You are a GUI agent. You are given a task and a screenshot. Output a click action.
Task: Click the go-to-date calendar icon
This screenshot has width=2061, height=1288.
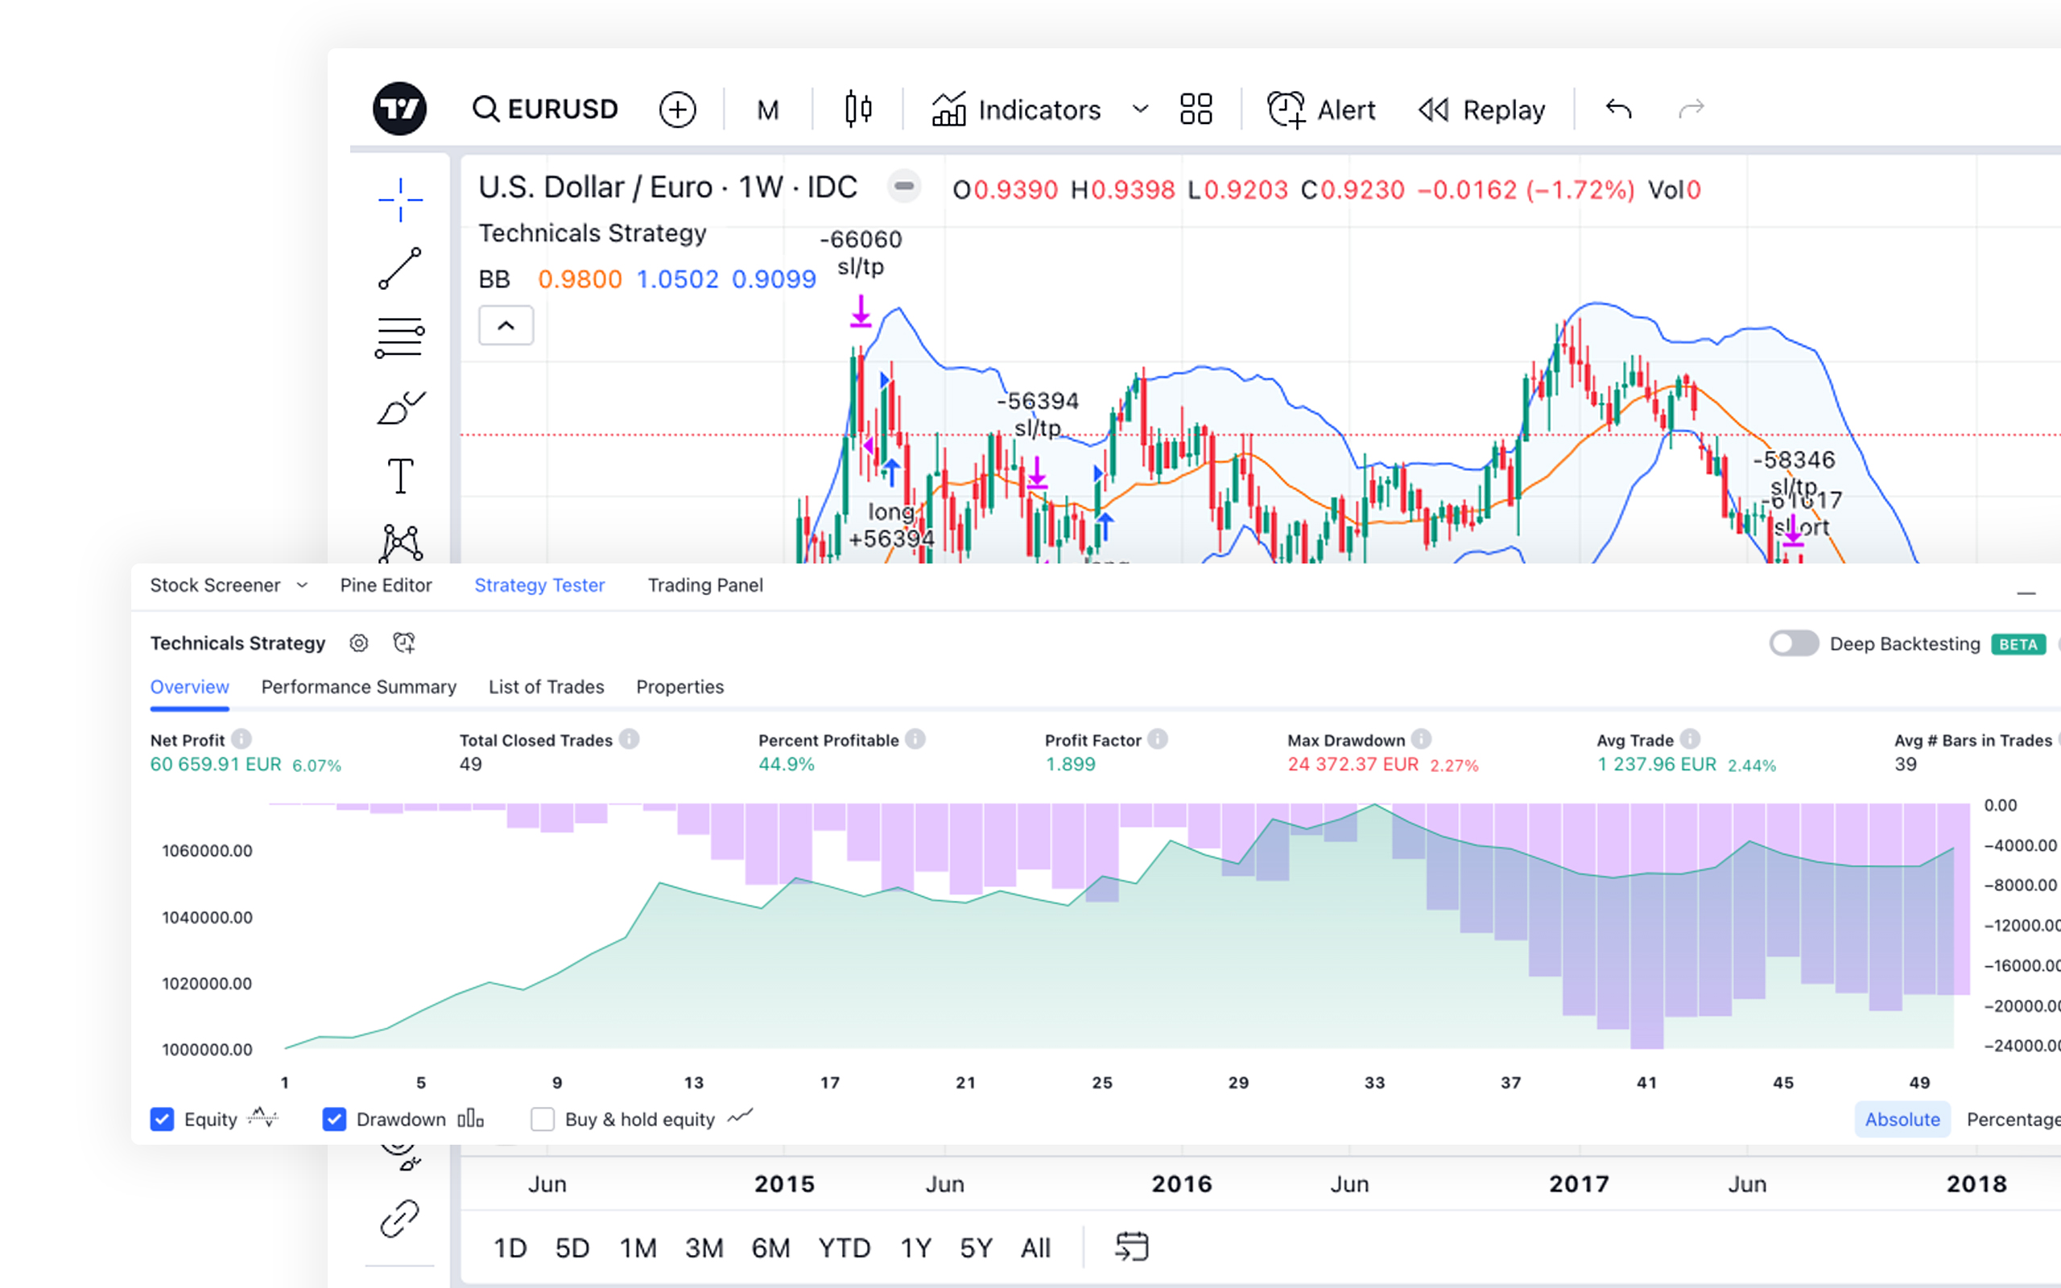[x=1131, y=1247]
